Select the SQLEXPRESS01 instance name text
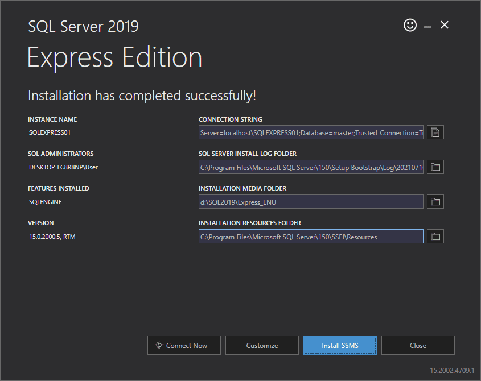 point(49,132)
